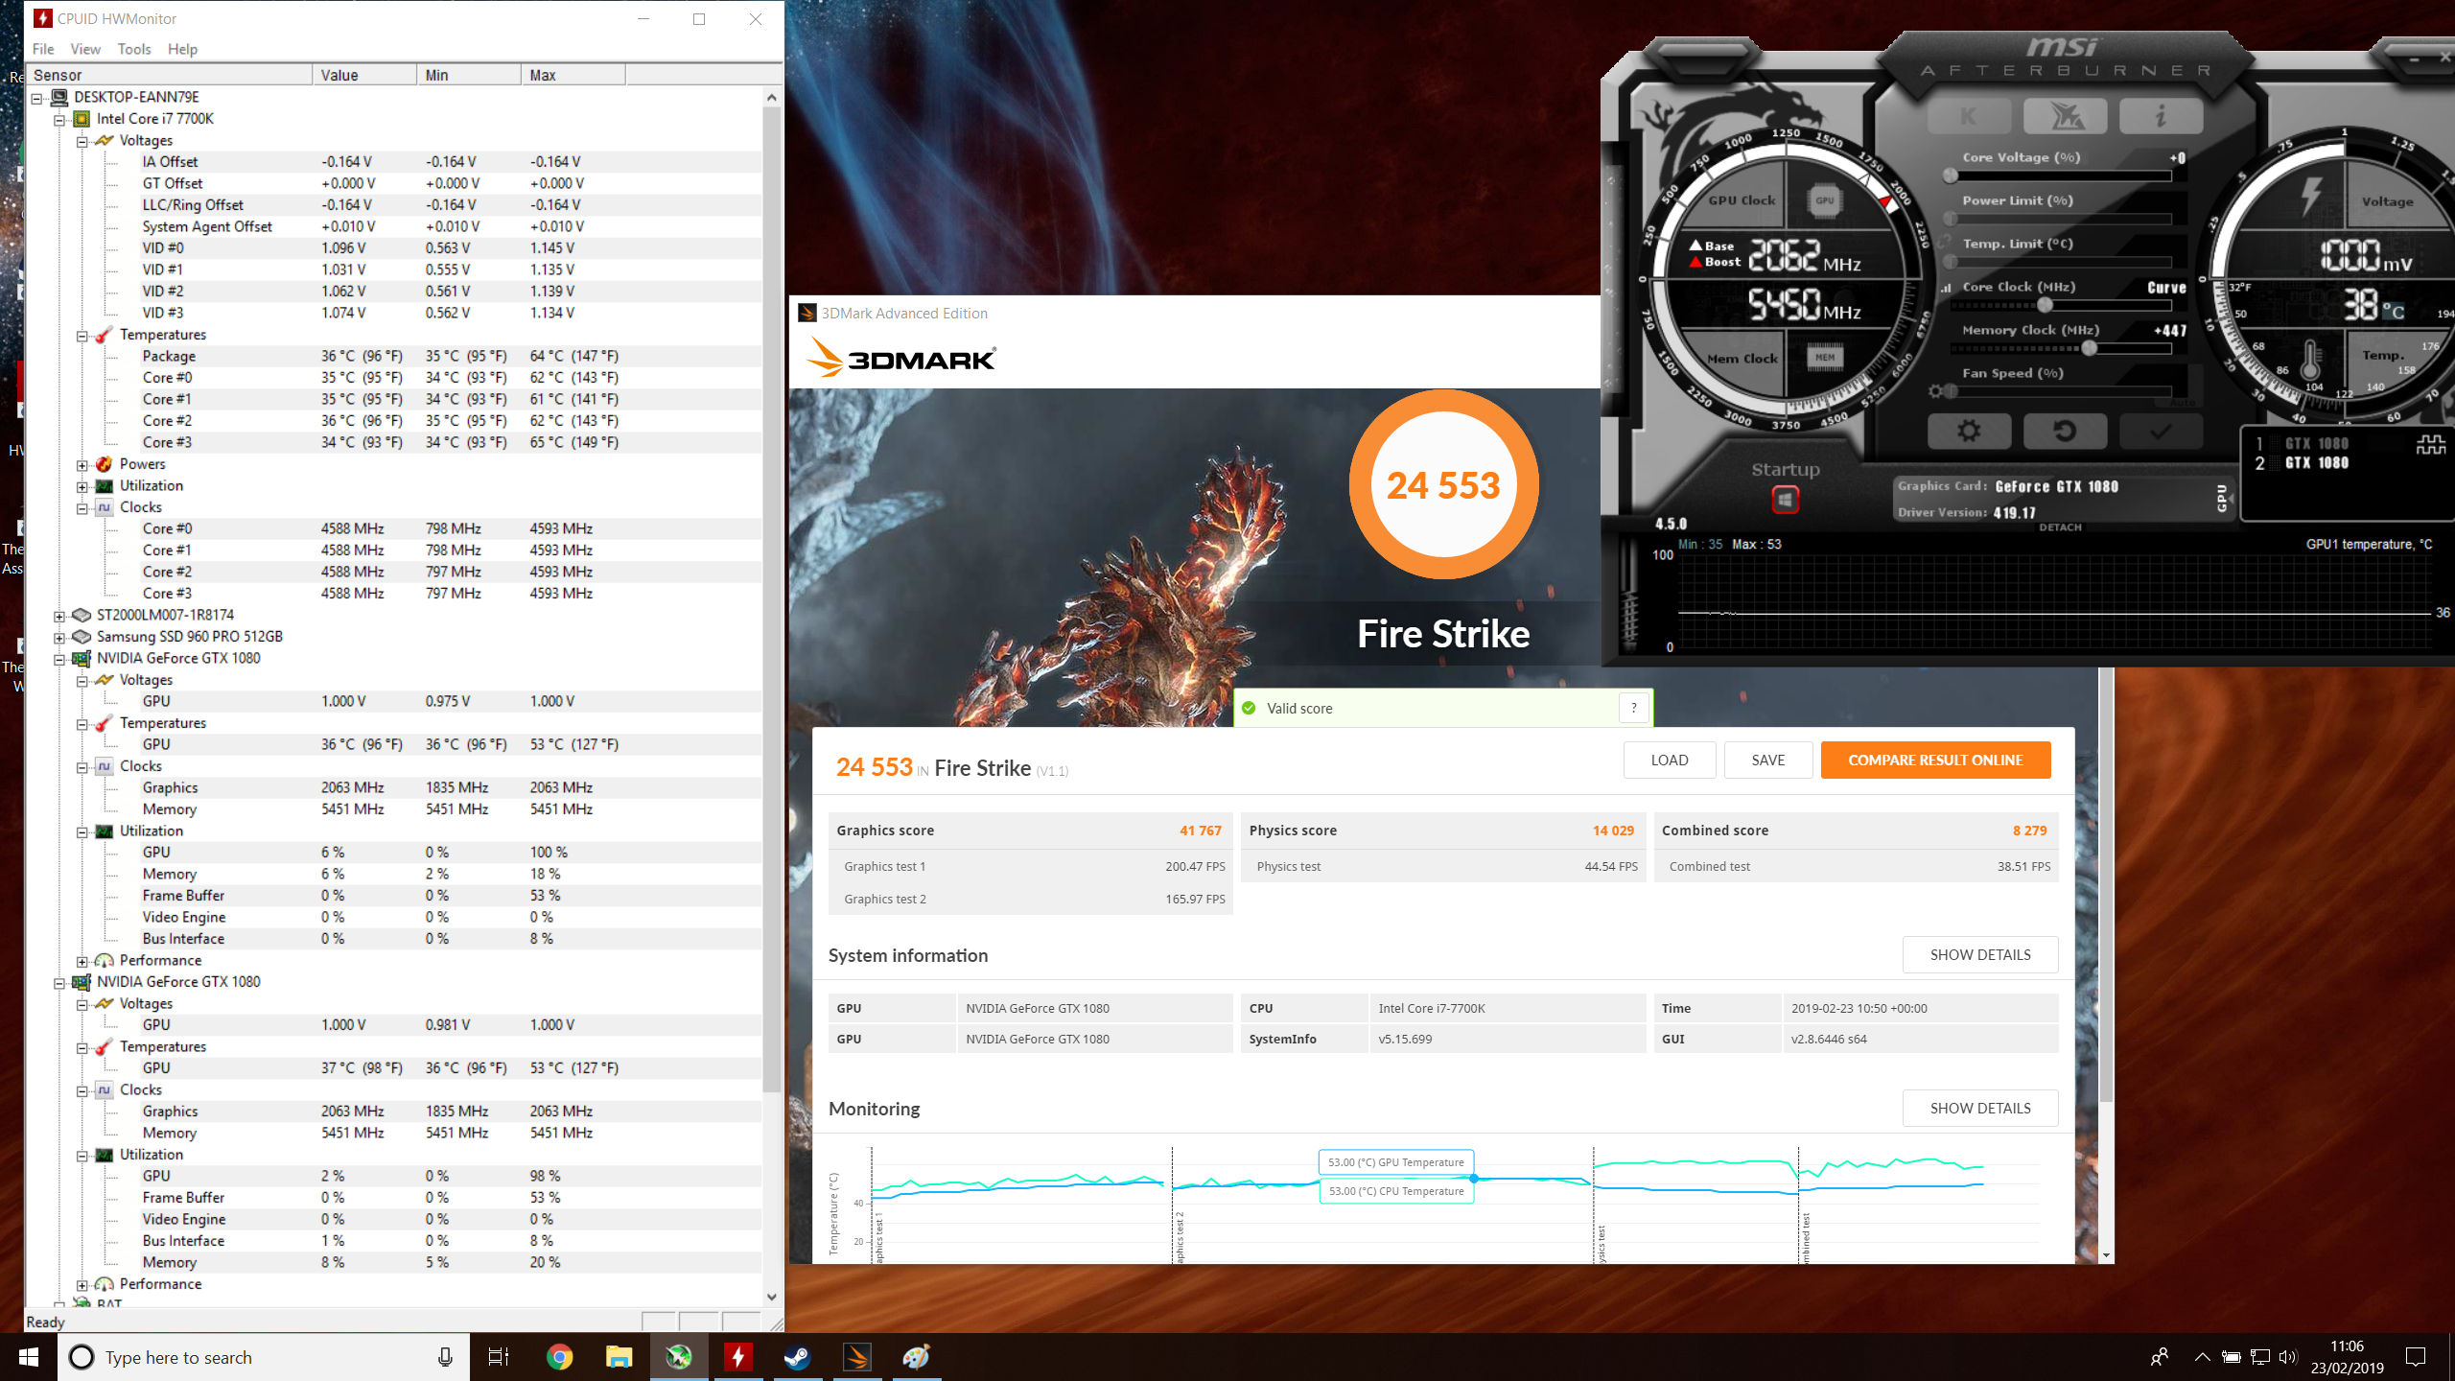The width and height of the screenshot is (2455, 1381).
Task: Click COMPARE RESULT ONLINE button
Action: click(1935, 760)
